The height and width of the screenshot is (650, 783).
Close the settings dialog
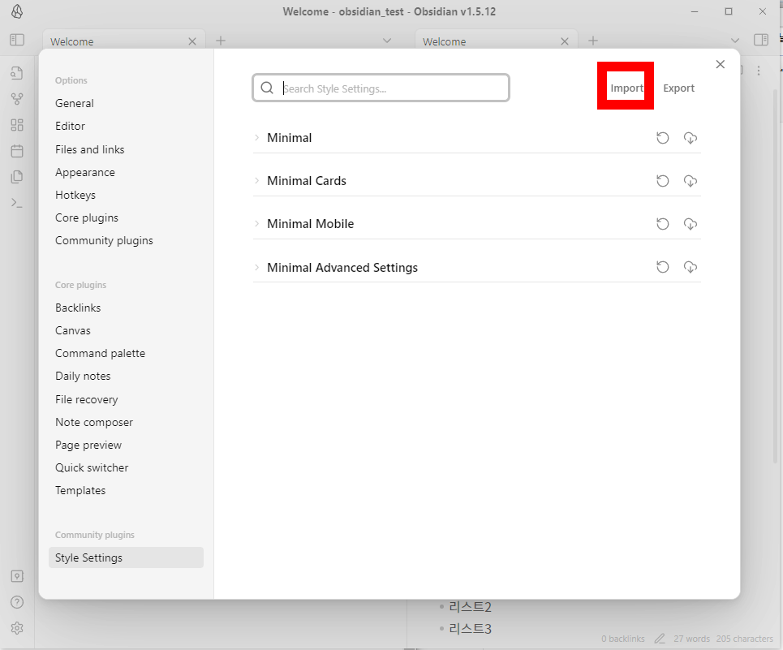click(720, 64)
